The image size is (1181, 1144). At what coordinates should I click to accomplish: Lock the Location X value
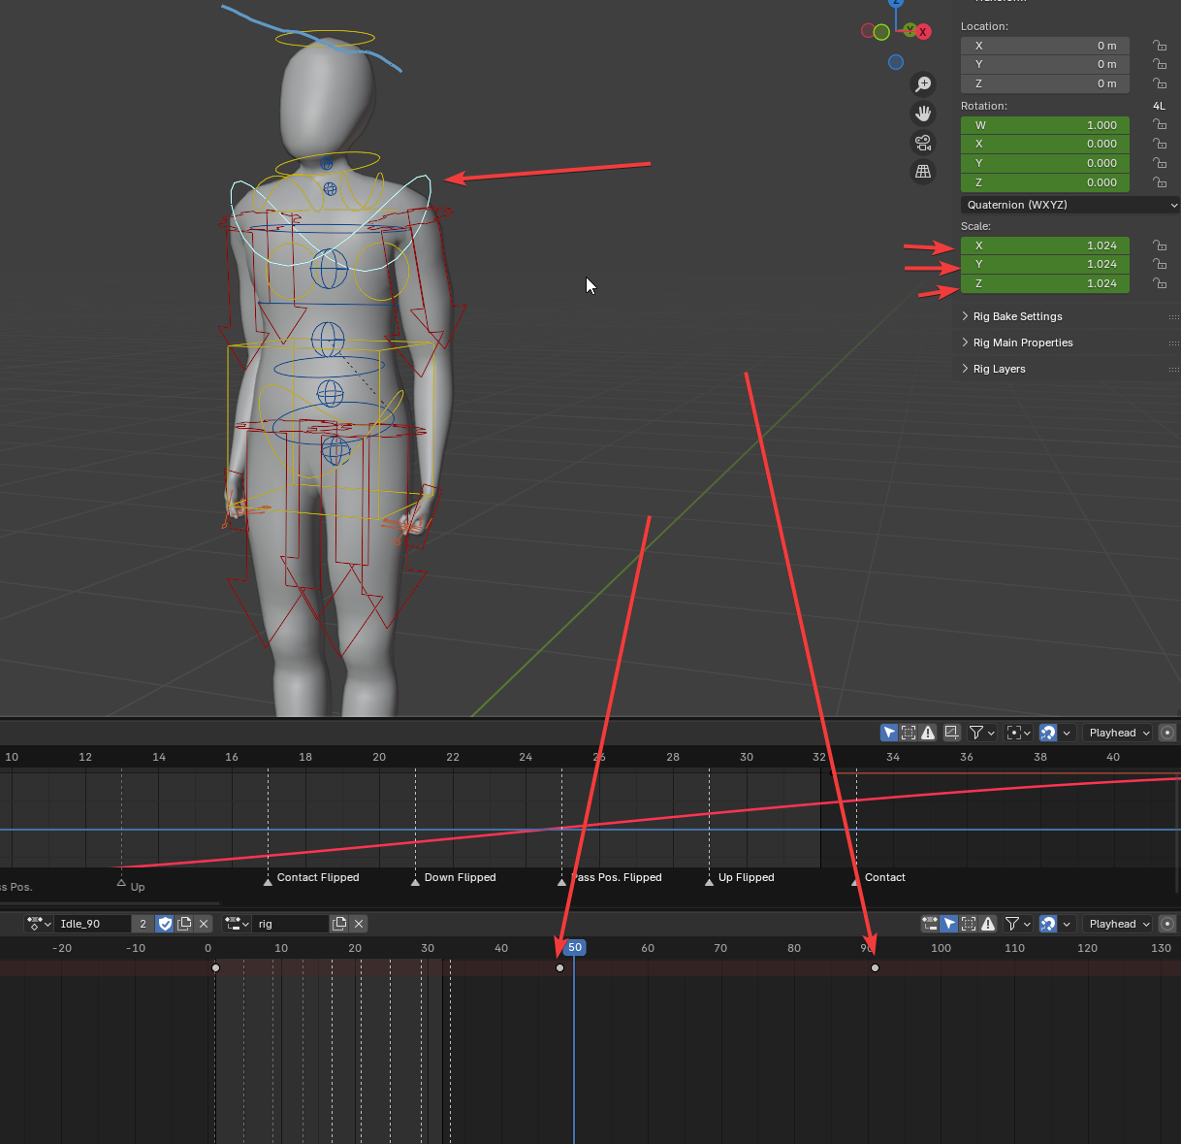coord(1159,46)
